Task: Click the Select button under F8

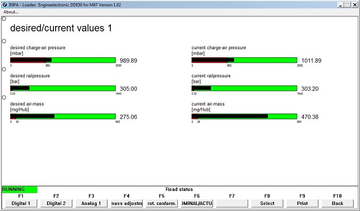Action: (267, 203)
